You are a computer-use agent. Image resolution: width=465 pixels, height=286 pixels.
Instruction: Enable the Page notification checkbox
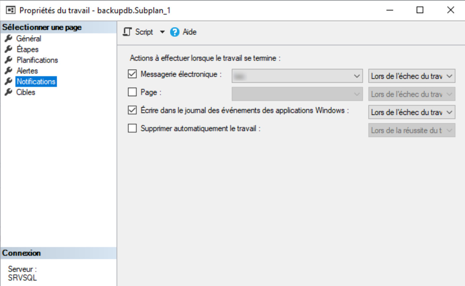pos(132,92)
